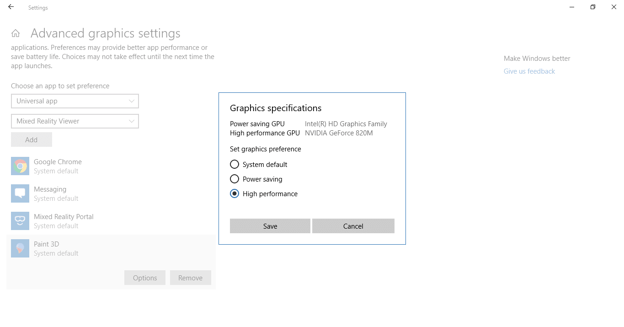The image size is (624, 327).
Task: Click the Google Chrome app icon
Action: (x=20, y=166)
